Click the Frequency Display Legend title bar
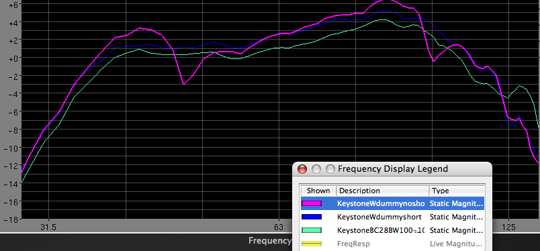Screen dimensions: 540x251 pos(393,168)
